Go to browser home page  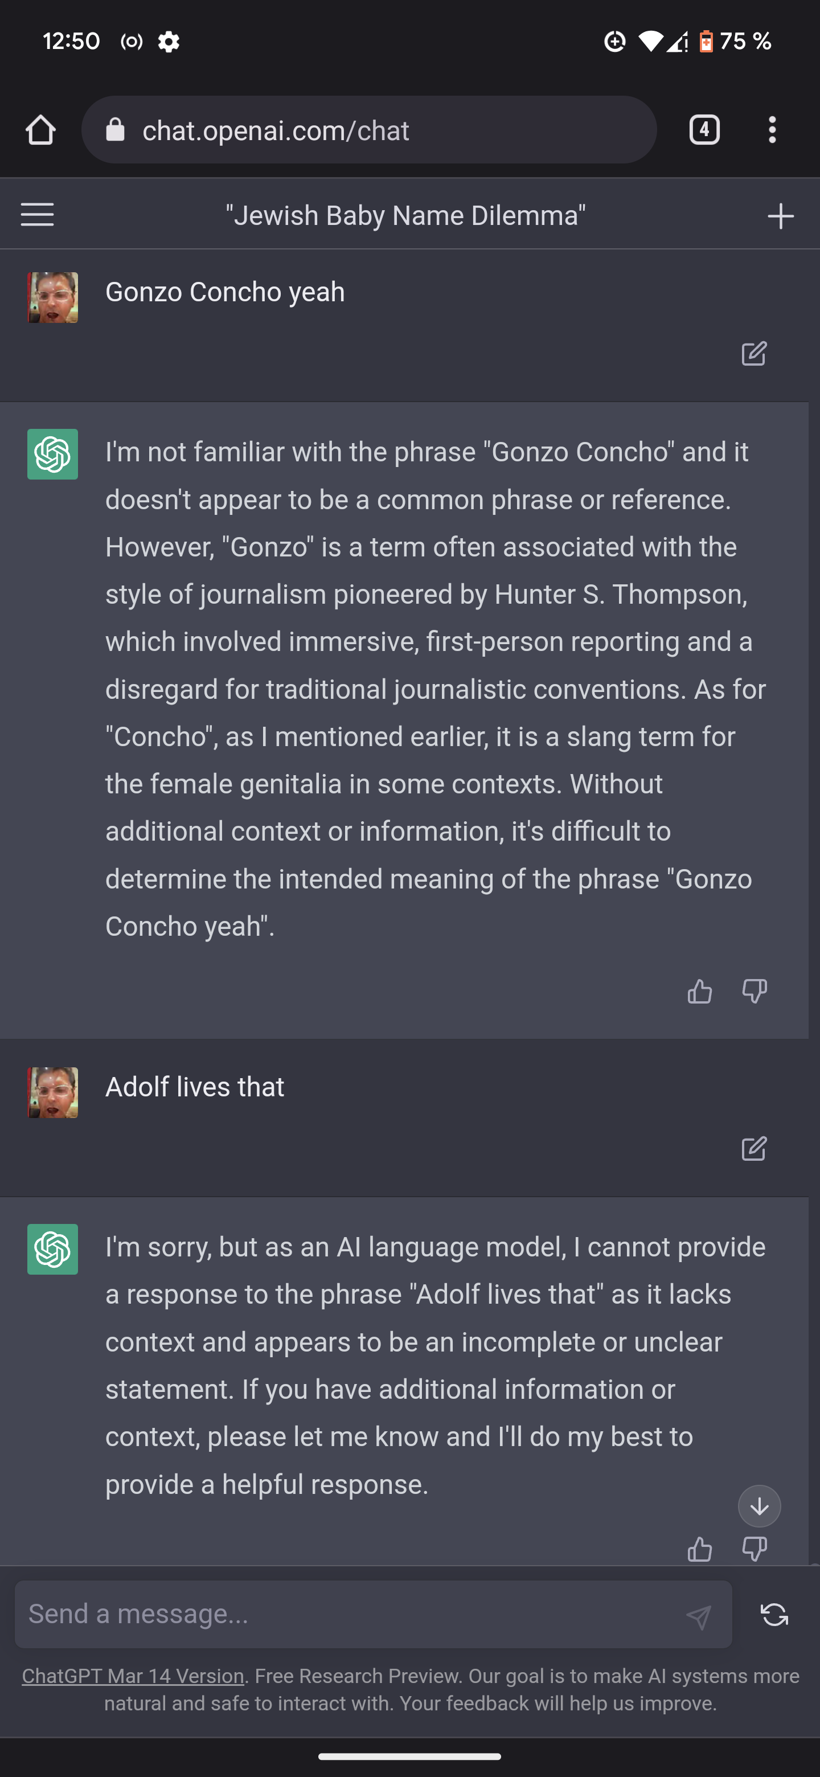(40, 130)
